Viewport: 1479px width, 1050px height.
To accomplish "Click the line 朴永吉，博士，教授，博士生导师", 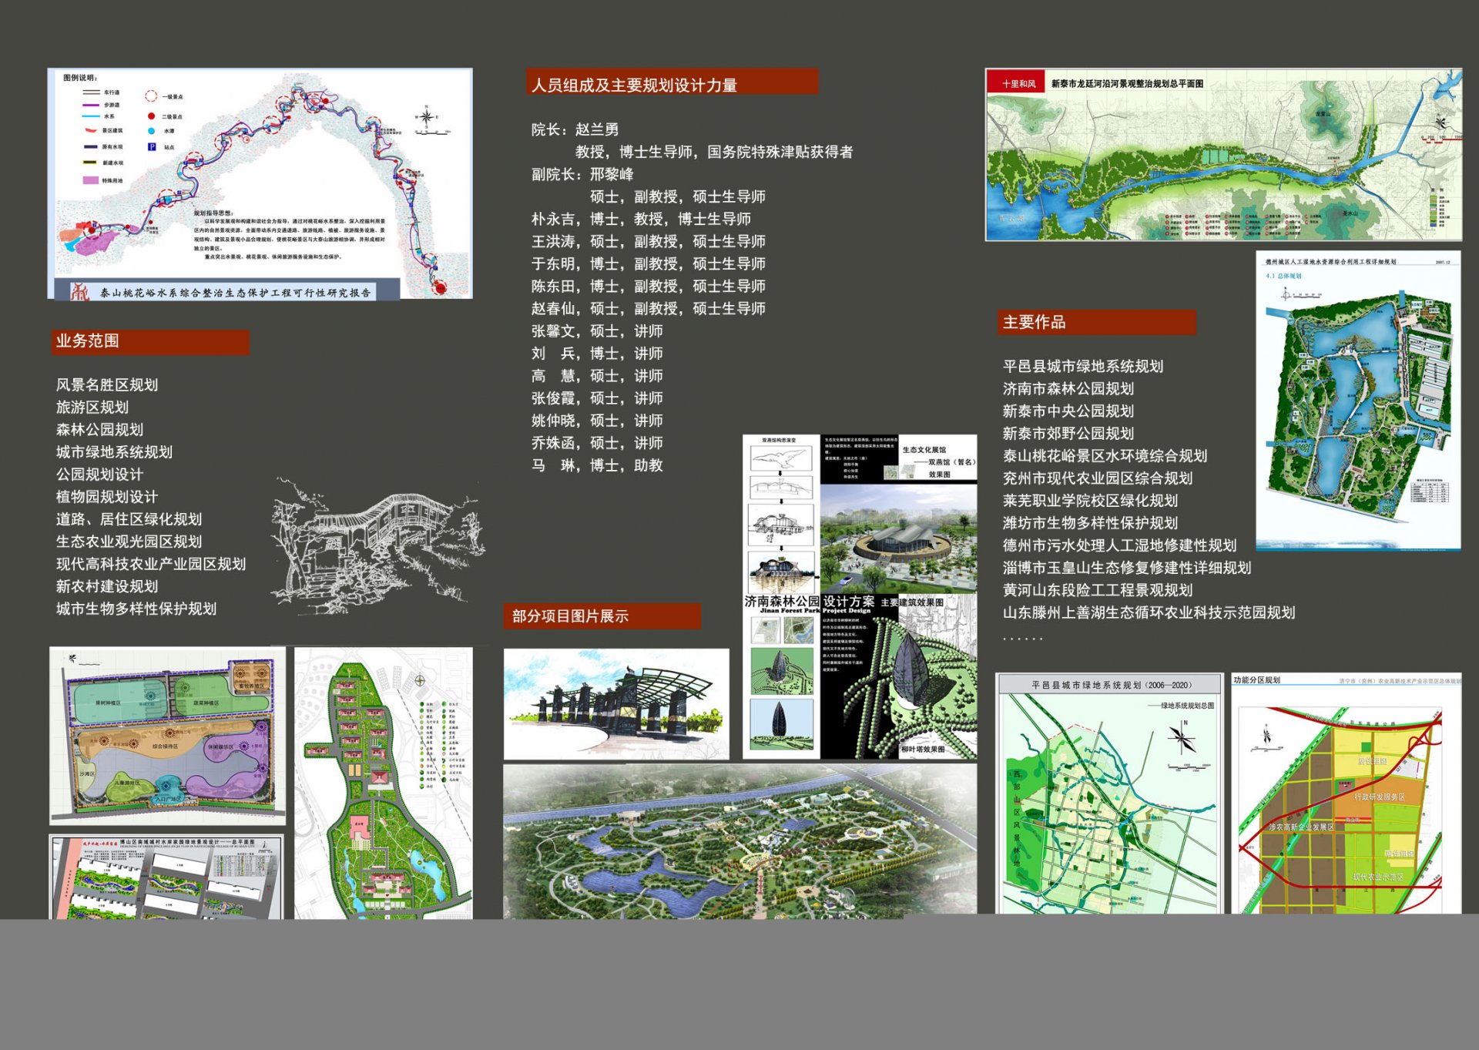I will click(641, 219).
